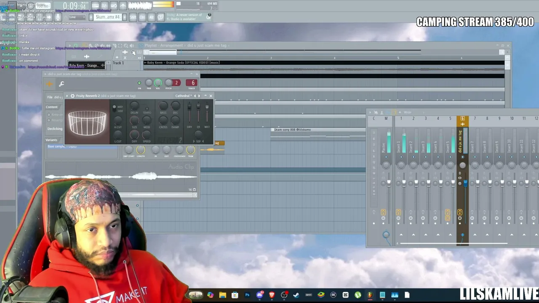The image size is (539, 303).
Task: Adjust the Reeverb DEC knob
Action: click(176, 106)
